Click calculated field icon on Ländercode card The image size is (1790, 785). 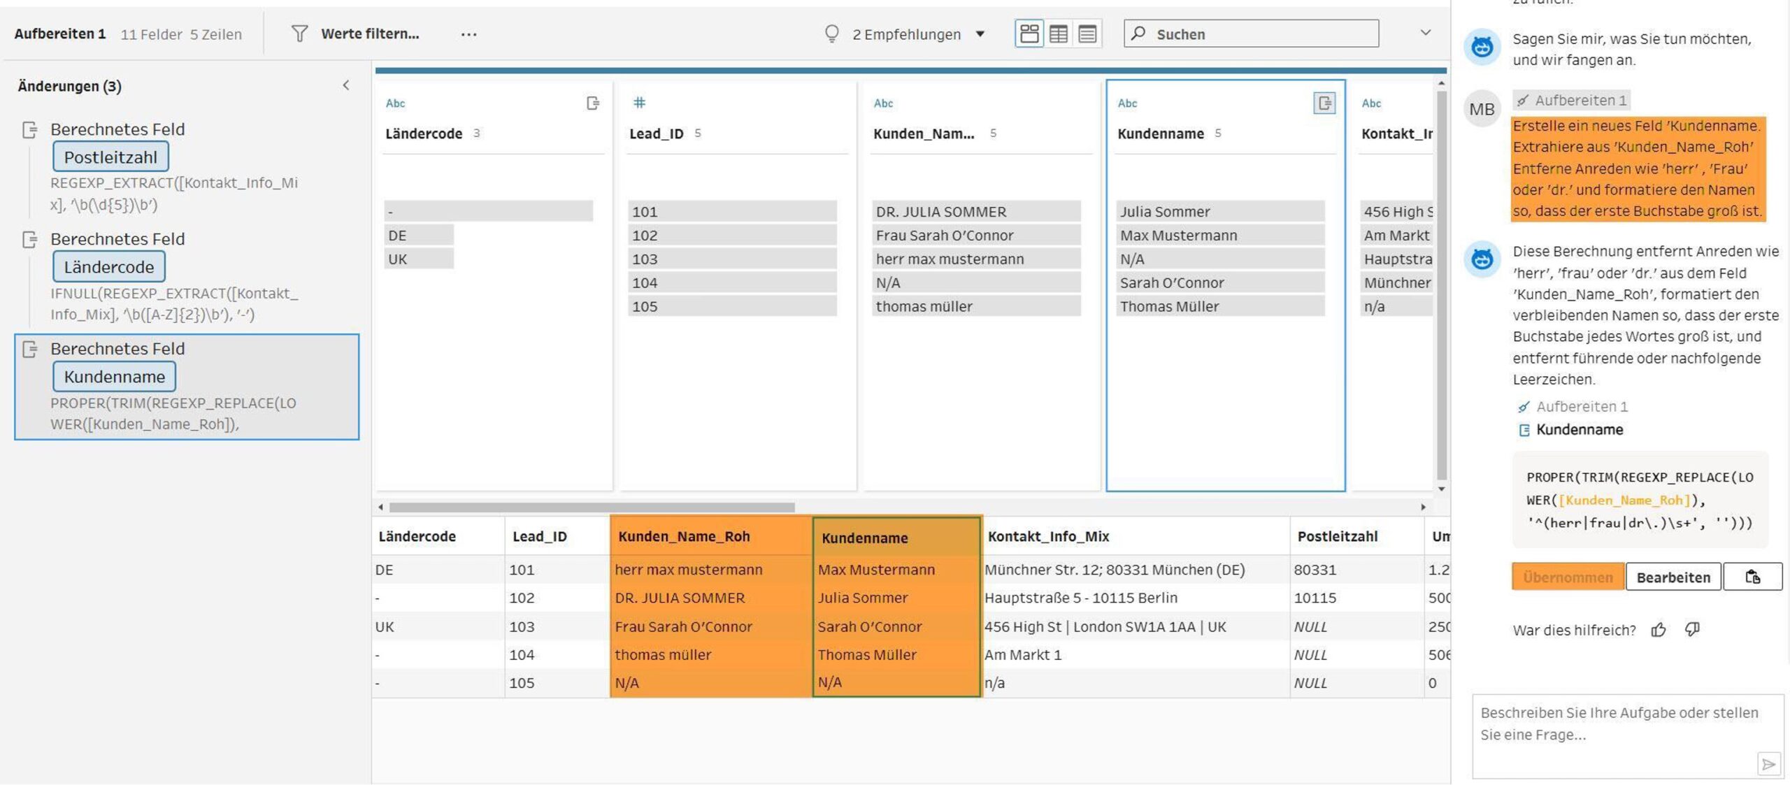(593, 103)
